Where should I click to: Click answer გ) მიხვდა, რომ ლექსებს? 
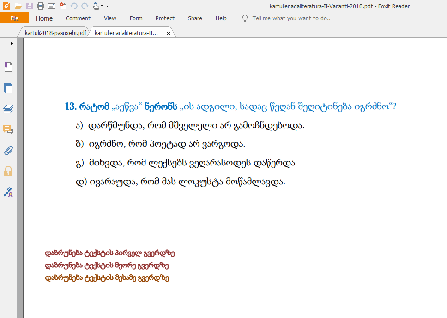coord(187,163)
